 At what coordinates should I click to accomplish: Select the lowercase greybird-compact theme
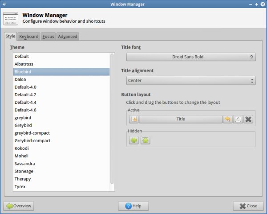61,133
